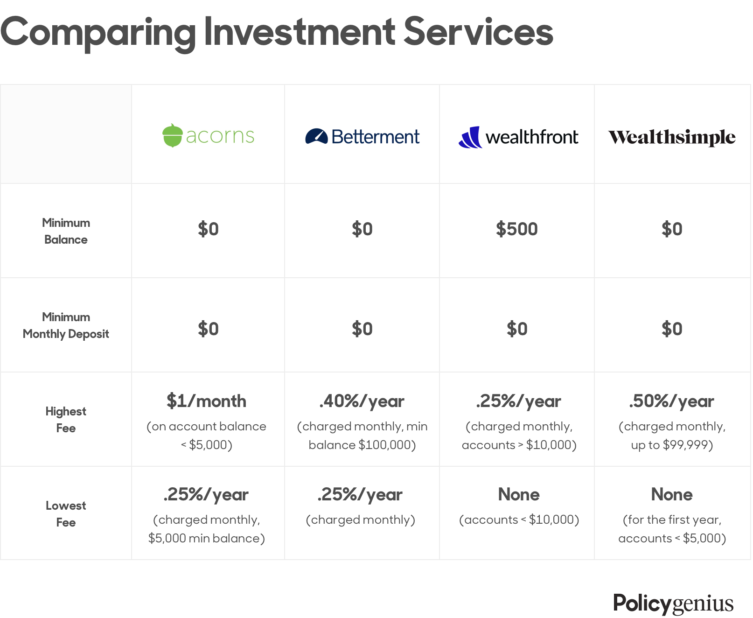Click the wealthfront wordmark
This screenshot has width=753, height=618.
pos(532,137)
